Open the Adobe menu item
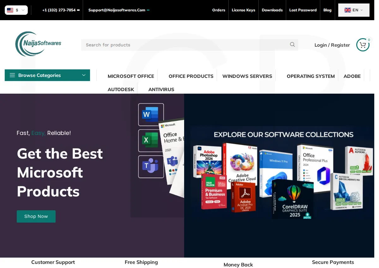 352,76
